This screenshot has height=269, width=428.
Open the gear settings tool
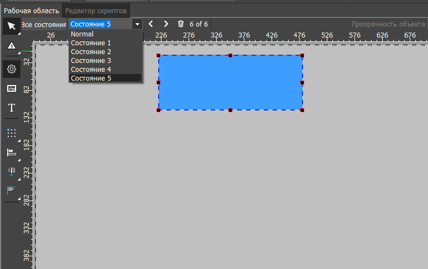tap(11, 69)
